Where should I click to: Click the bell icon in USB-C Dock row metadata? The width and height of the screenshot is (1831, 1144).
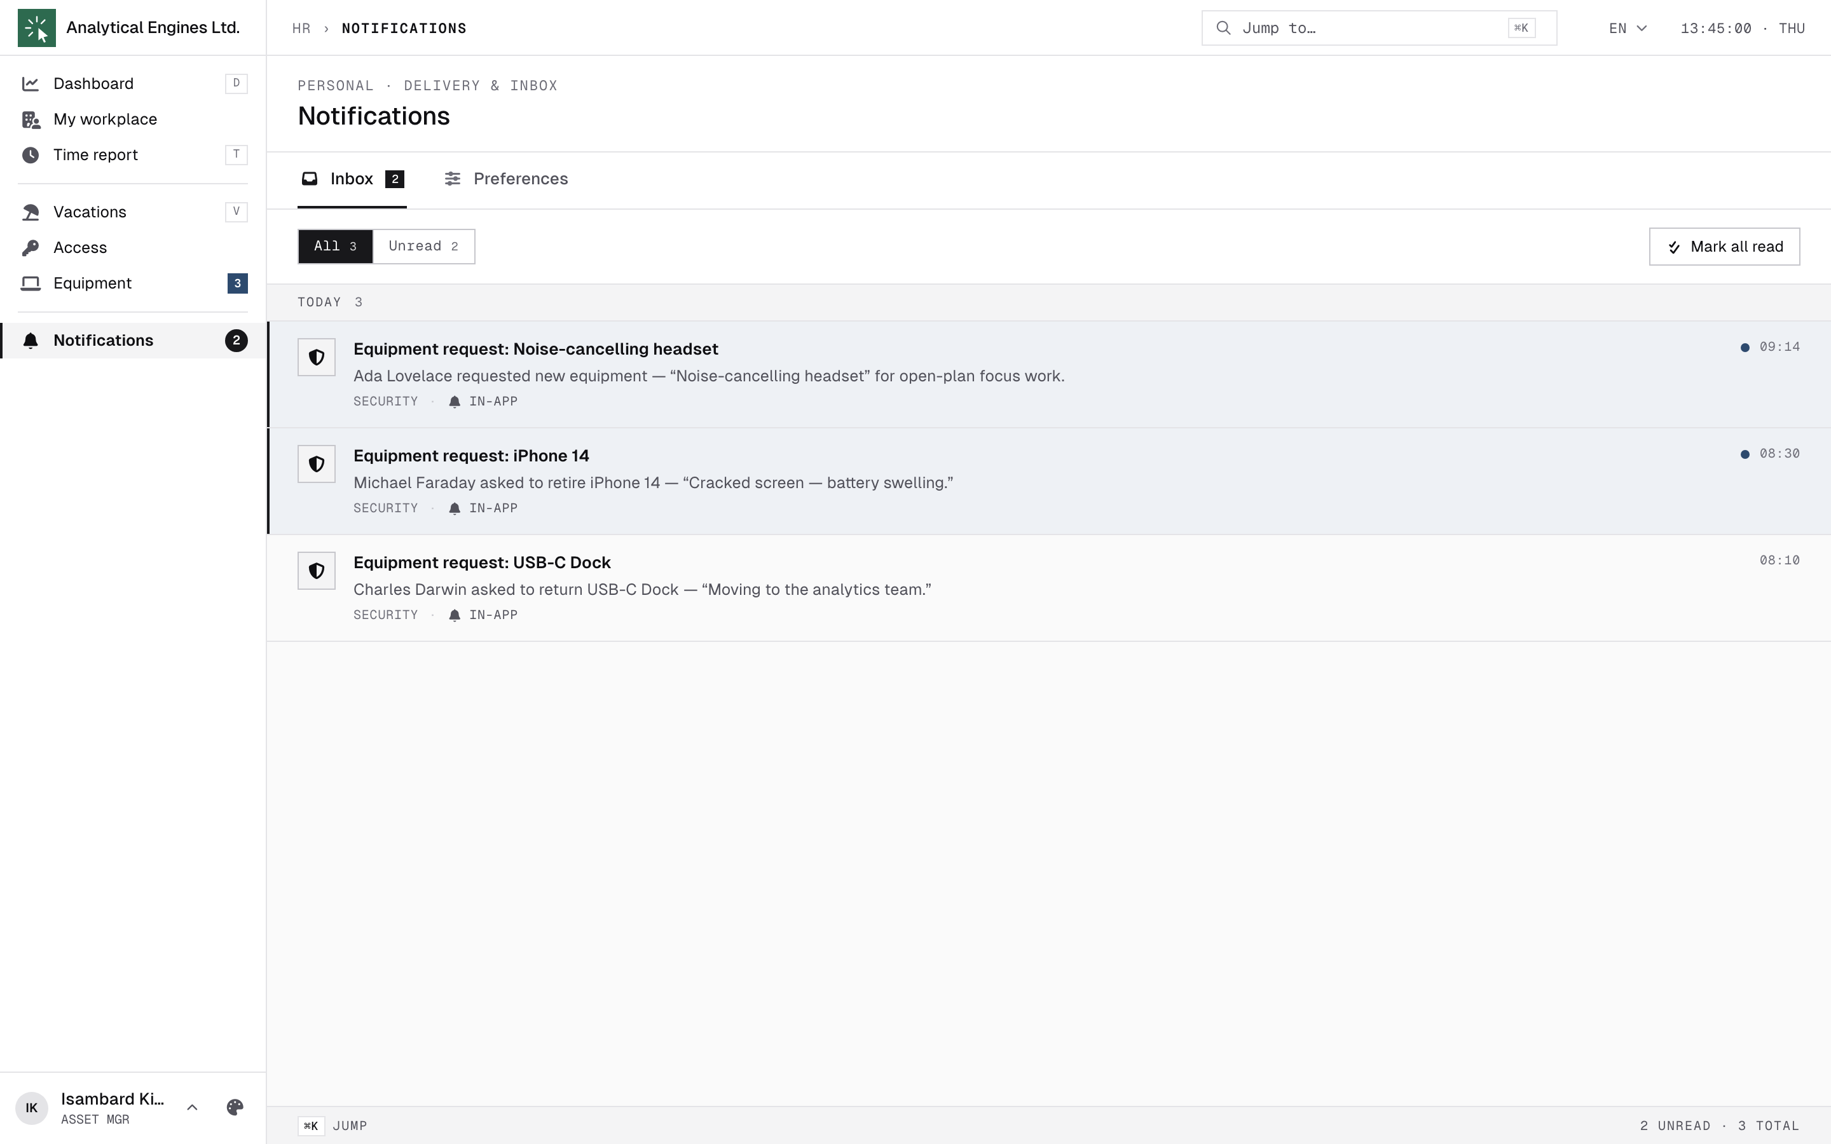click(x=455, y=615)
